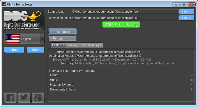Select the Music category row
The height and width of the screenshot is (107, 198).
(121, 80)
